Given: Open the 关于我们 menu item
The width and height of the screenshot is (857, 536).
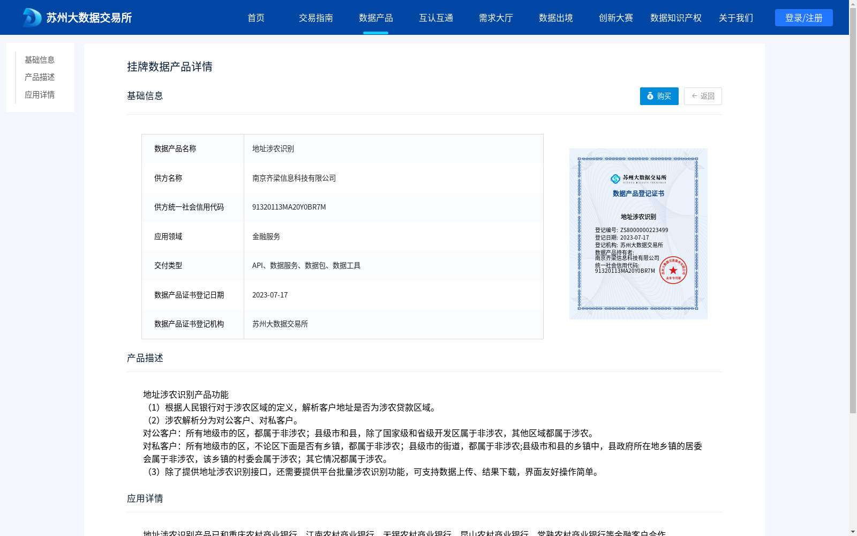Looking at the screenshot, I should click(736, 18).
